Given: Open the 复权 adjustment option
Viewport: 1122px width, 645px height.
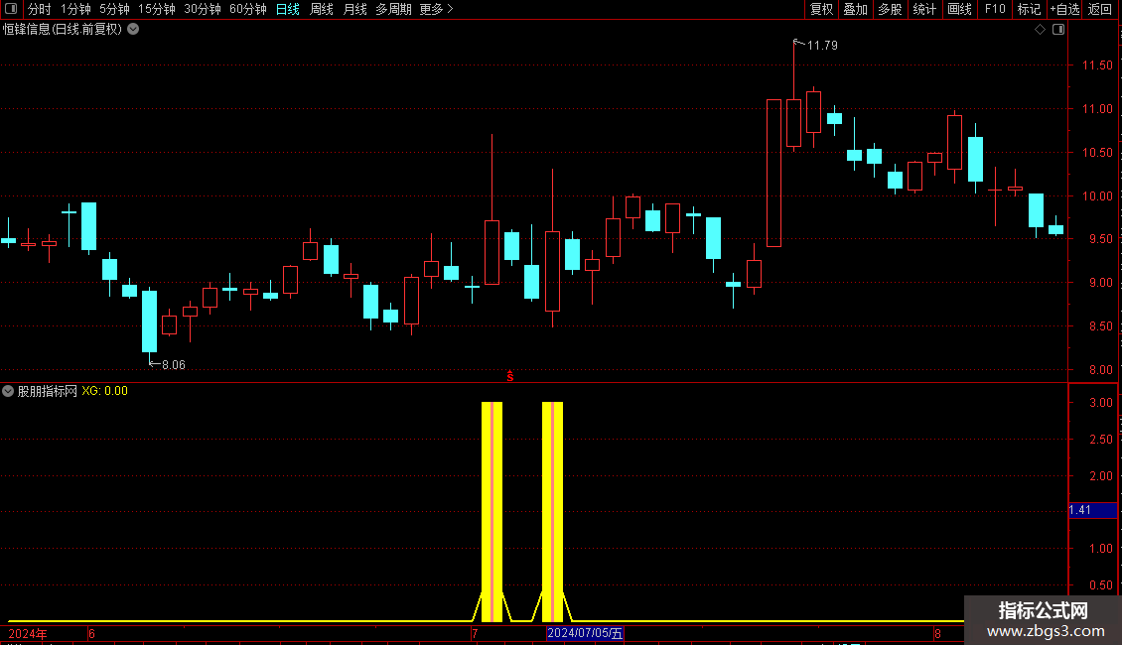Looking at the screenshot, I should (x=821, y=9).
